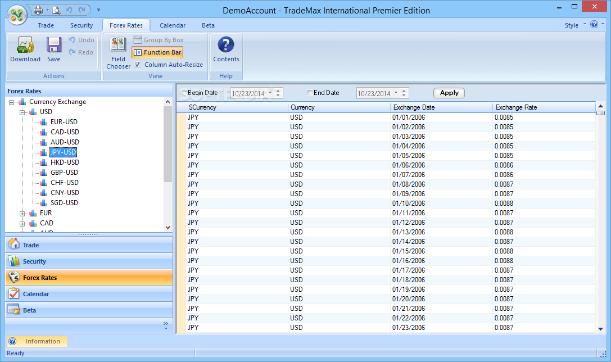Click the print icon in quick access toolbar
611x362 pixels.
pos(38,10)
